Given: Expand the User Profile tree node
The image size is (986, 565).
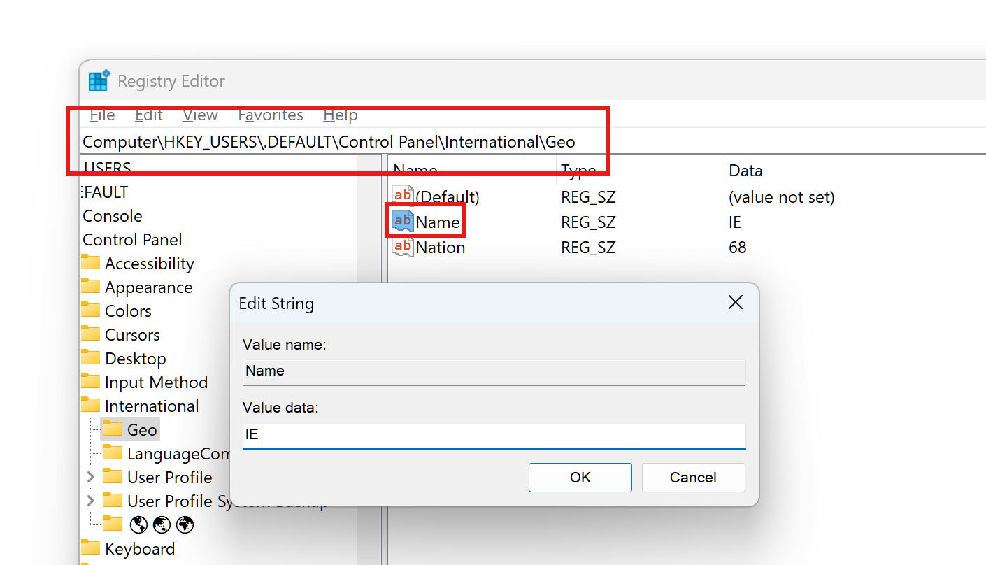Looking at the screenshot, I should [x=90, y=477].
